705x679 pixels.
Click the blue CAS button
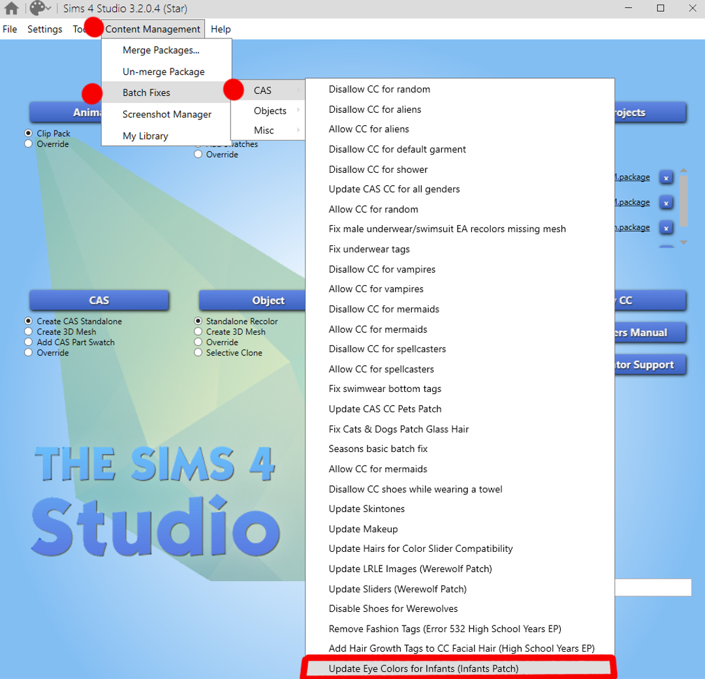click(x=99, y=301)
